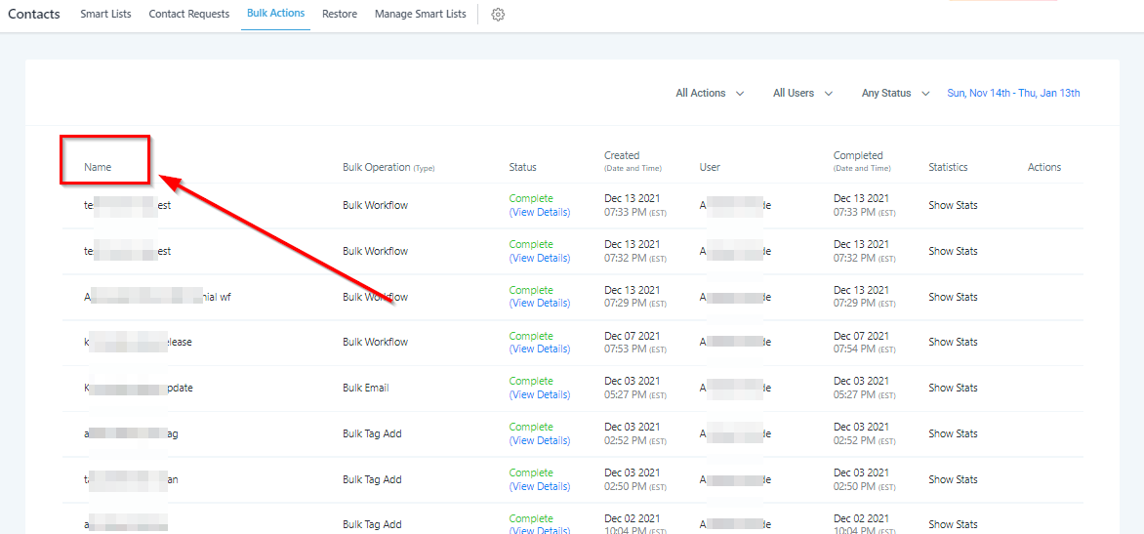Open the settings gear icon

[x=498, y=15]
